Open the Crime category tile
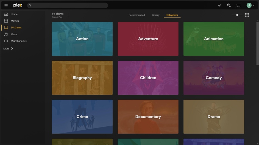Image resolution: width=259 pixels, height=145 pixels. pyautogui.click(x=82, y=117)
